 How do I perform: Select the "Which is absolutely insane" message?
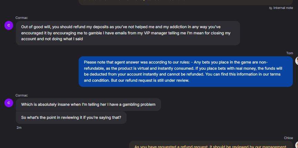[88, 104]
